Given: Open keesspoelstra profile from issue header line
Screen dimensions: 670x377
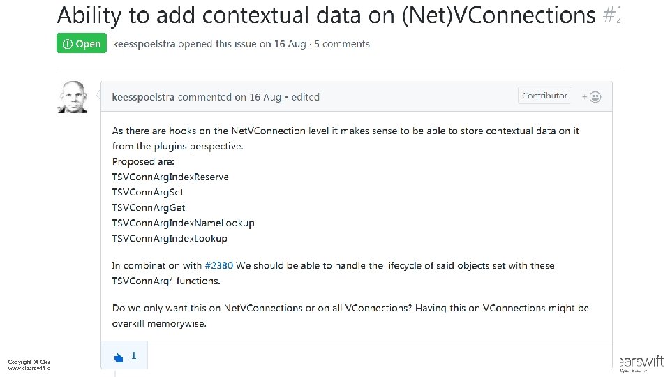Looking at the screenshot, I should pyautogui.click(x=144, y=44).
